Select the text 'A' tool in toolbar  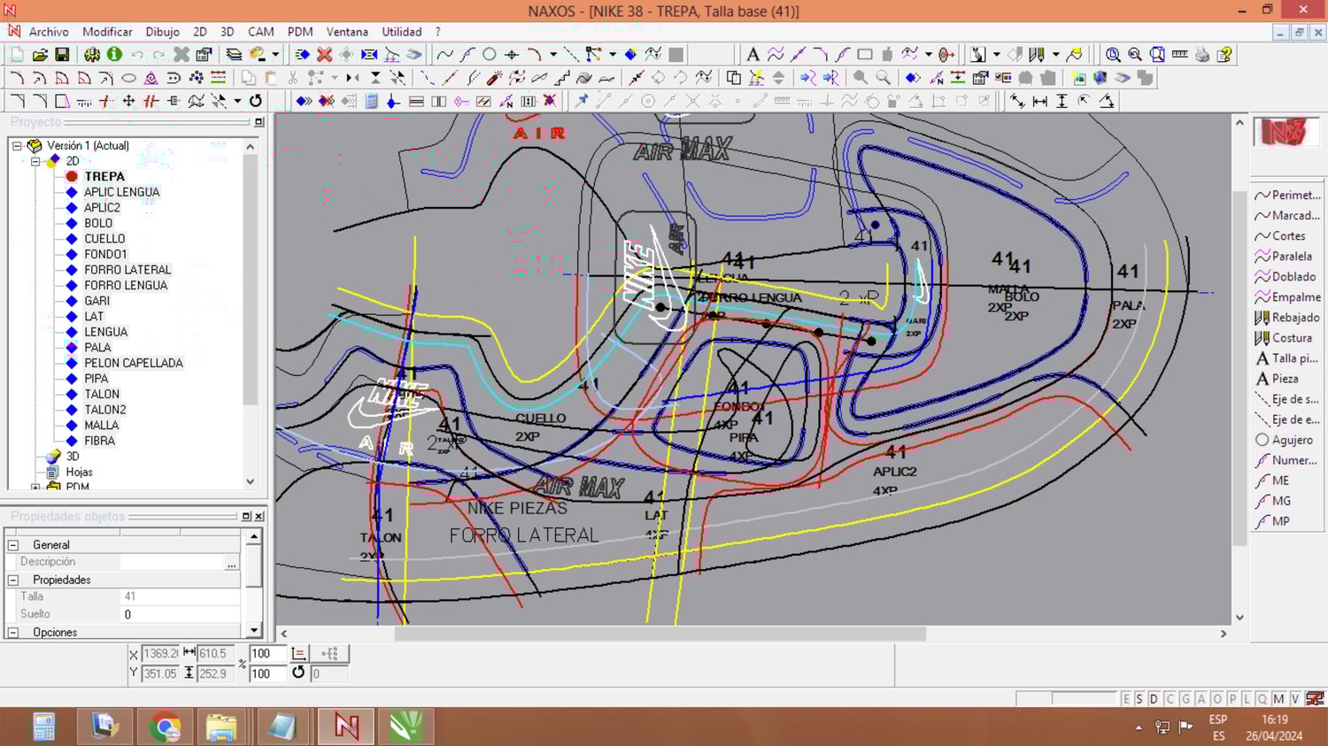(753, 55)
